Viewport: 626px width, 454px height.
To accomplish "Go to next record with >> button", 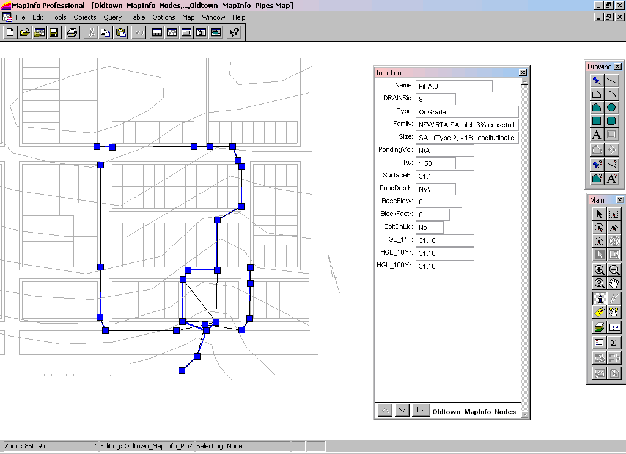I will pyautogui.click(x=402, y=411).
